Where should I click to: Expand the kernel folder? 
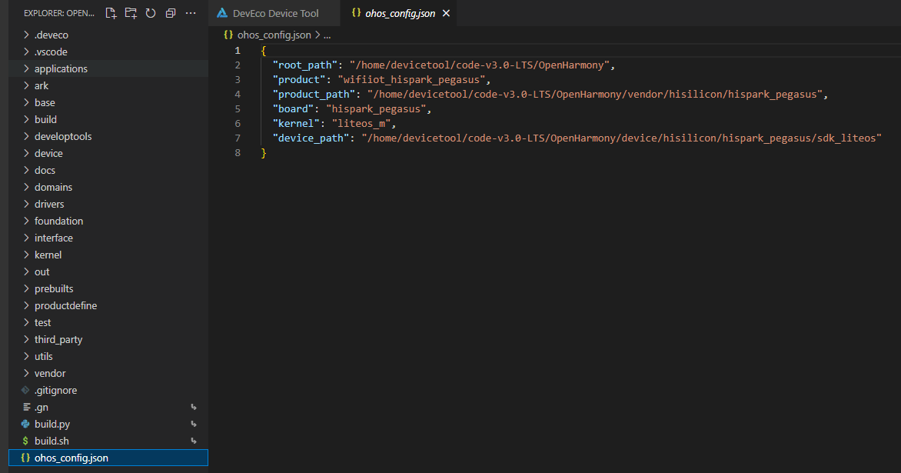click(x=108, y=255)
